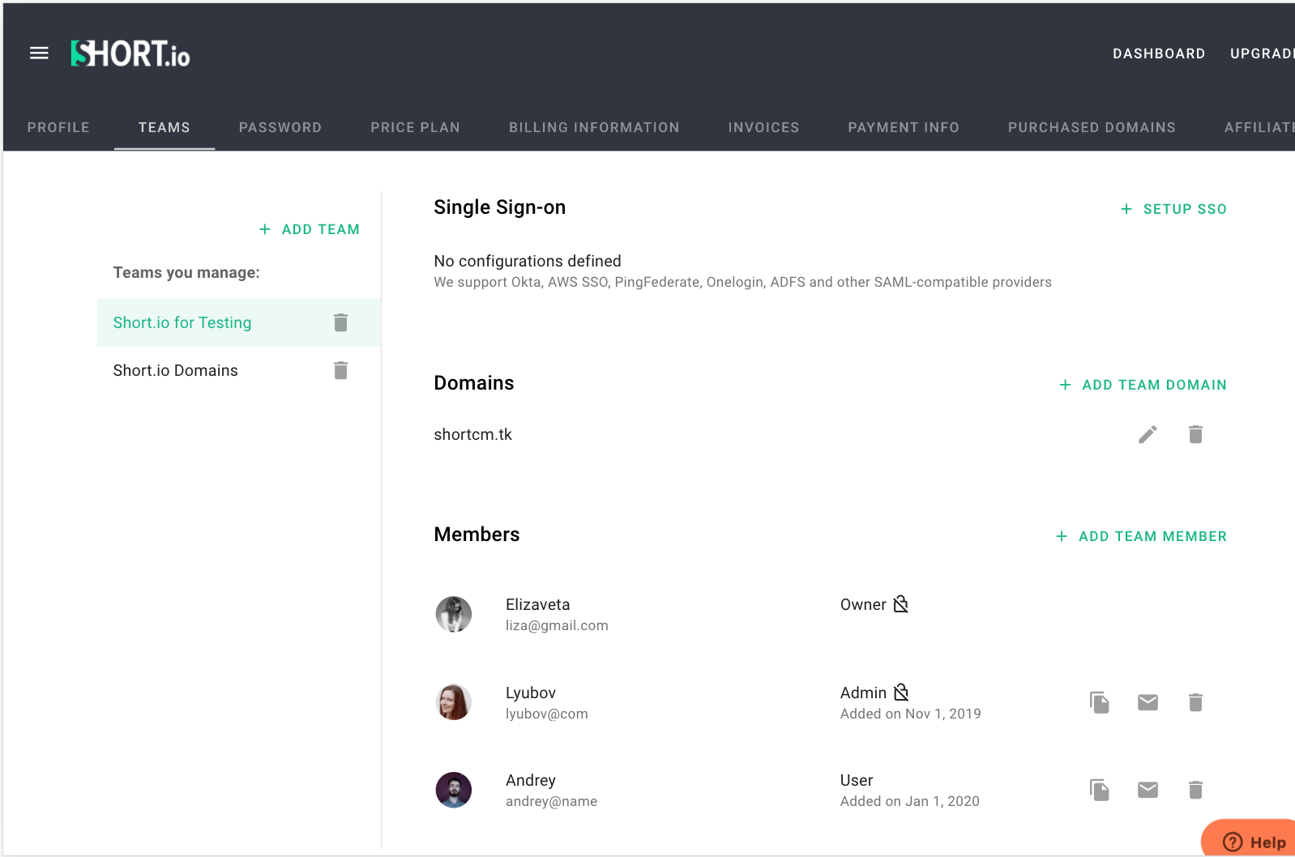Open Lyubov's avatar picture

[x=454, y=702]
